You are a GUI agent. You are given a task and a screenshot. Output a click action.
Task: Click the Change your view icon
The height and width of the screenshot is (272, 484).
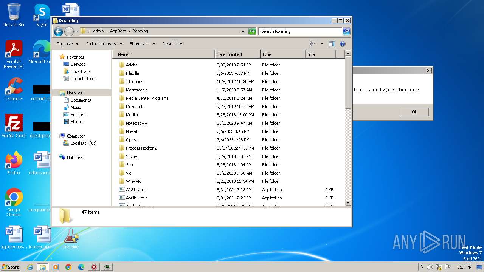click(312, 44)
